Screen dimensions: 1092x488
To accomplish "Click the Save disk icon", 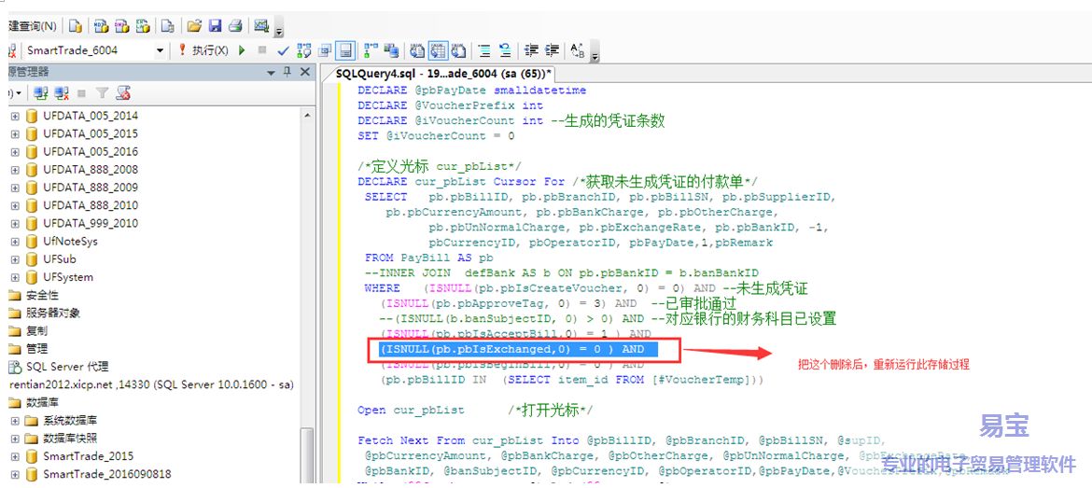I will point(215,26).
